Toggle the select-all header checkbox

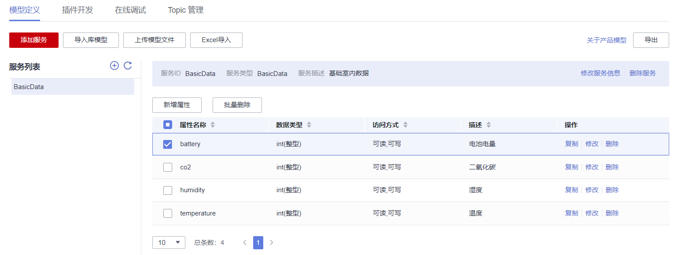coord(168,125)
